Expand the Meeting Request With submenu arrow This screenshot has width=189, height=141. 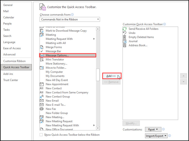pos(94,39)
